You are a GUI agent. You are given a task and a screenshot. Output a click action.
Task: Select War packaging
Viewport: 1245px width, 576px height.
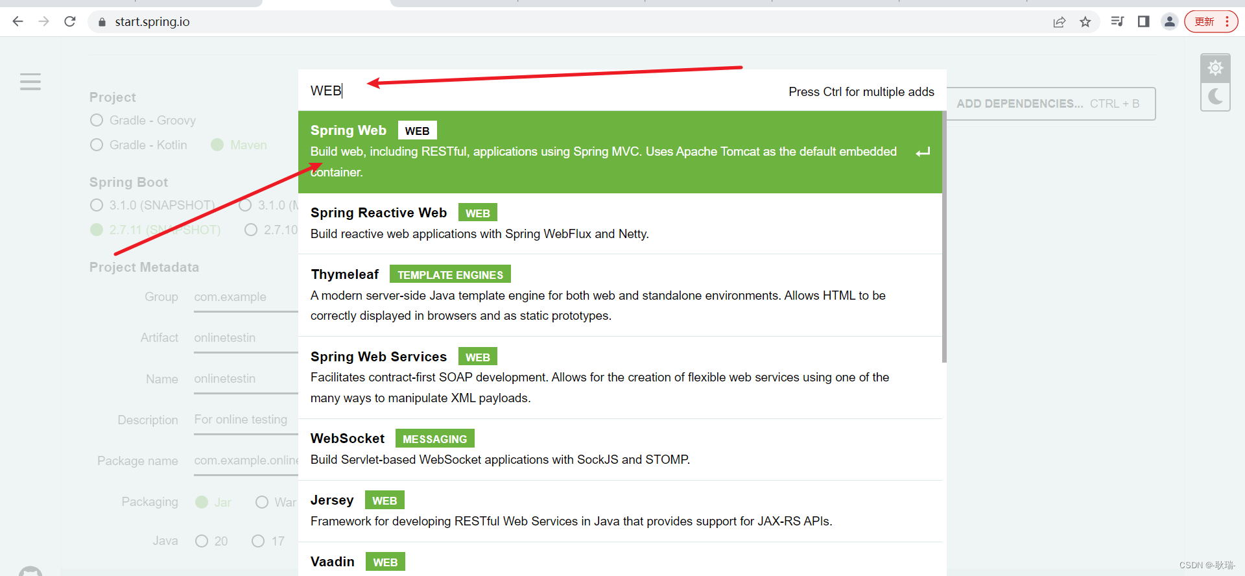pos(276,503)
